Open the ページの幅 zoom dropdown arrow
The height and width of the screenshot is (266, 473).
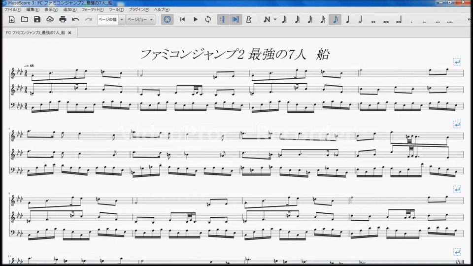[x=122, y=20]
